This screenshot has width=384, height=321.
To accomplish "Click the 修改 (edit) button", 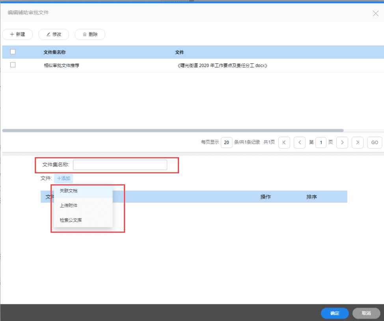I will tap(54, 34).
